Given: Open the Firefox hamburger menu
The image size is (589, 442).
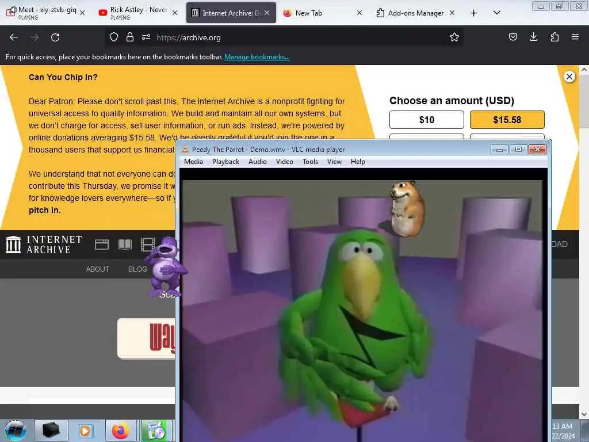Looking at the screenshot, I should [x=575, y=37].
